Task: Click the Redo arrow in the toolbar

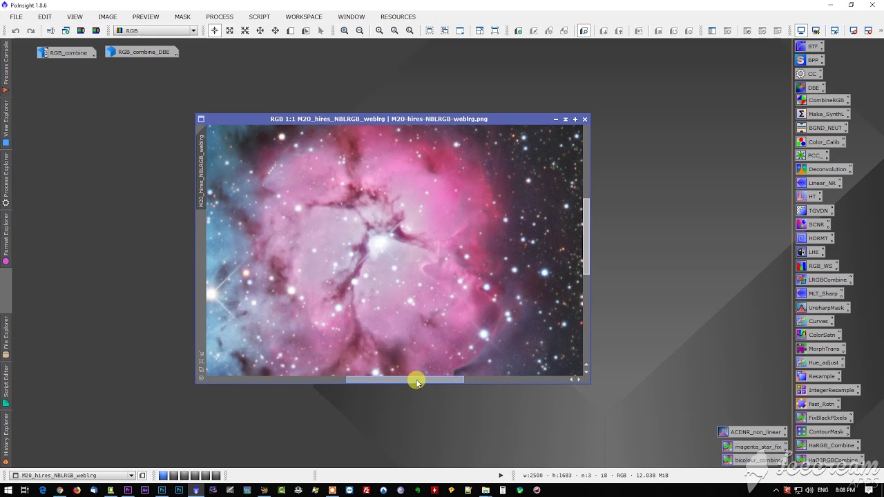Action: (30, 30)
